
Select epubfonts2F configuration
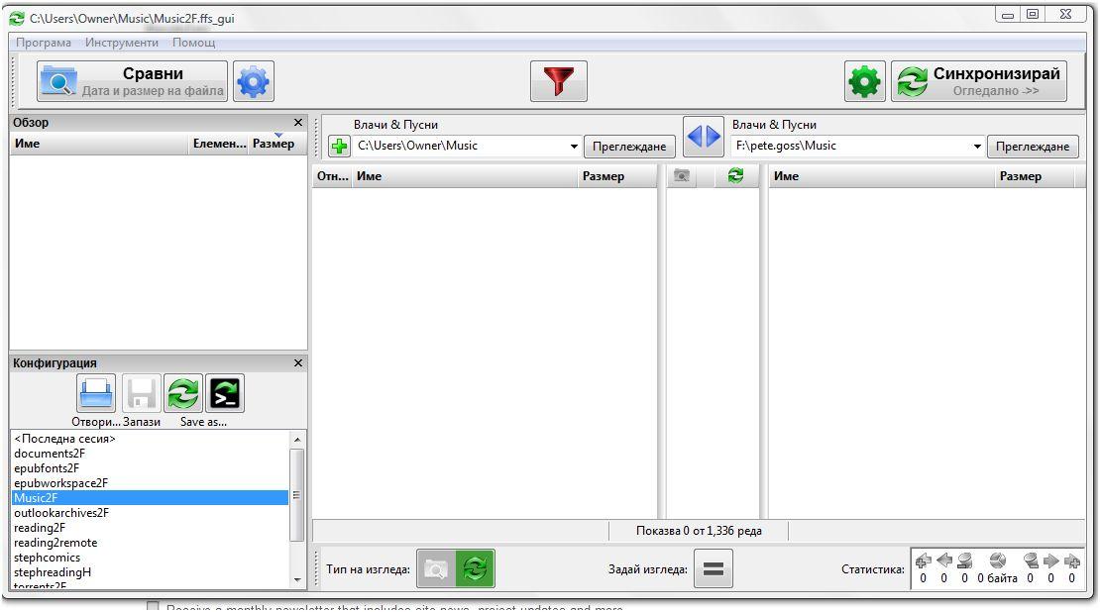(150, 468)
